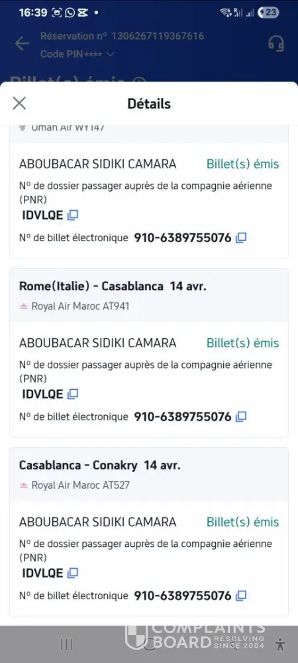Tap Billet(s) émis status for Rome flight
This screenshot has width=298, height=663.
point(243,343)
